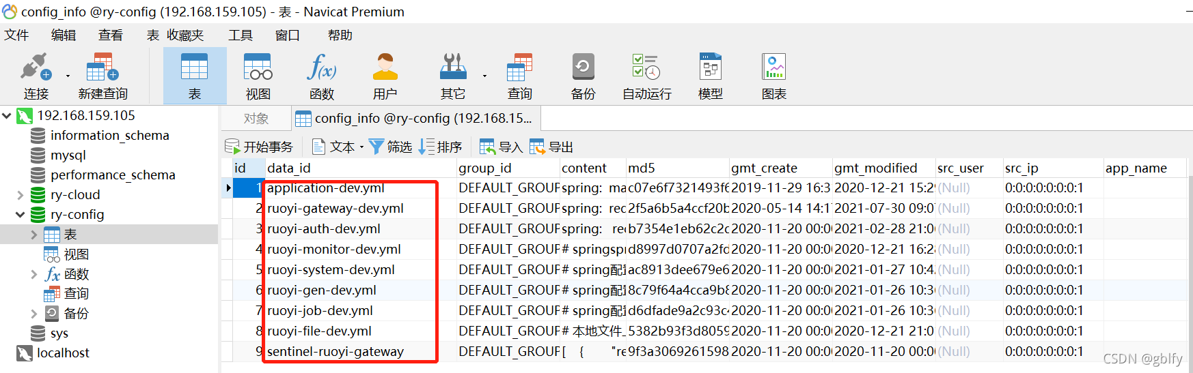Select the ruoyi-gateway-dev.yml cell
Screen dimensions: 1193x373
[x=361, y=209]
